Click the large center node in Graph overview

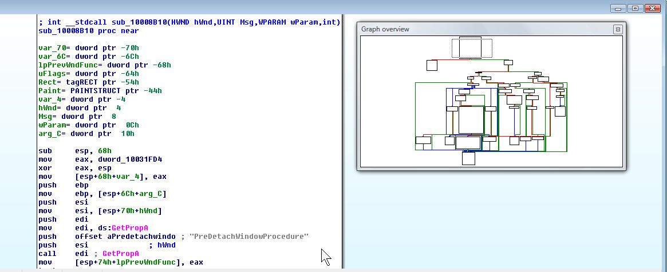pos(471,120)
